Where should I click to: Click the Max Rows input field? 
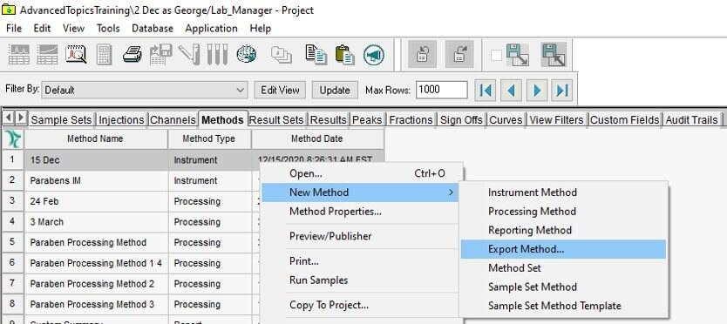pos(441,90)
